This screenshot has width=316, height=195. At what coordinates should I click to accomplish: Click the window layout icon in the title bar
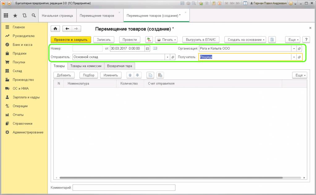(x=245, y=3)
